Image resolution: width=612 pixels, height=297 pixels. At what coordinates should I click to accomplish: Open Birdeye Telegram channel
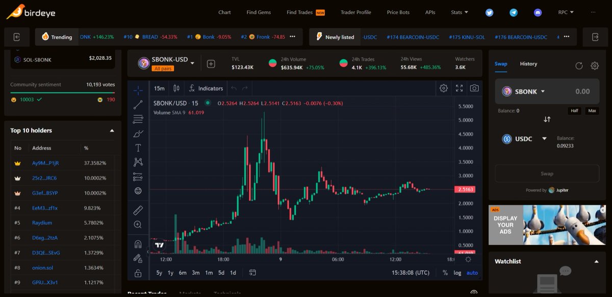tap(514, 12)
